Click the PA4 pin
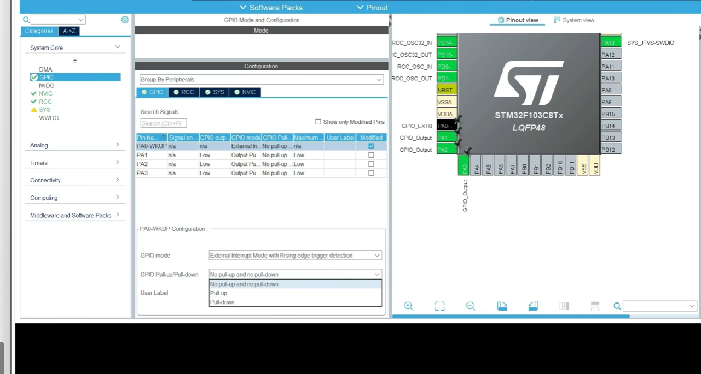The height and width of the screenshot is (374, 701). click(x=477, y=165)
